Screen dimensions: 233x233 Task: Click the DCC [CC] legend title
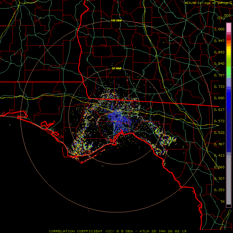pos(224,17)
